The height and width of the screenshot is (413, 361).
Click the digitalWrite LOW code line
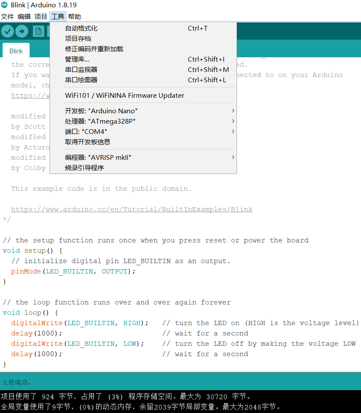tap(78, 344)
